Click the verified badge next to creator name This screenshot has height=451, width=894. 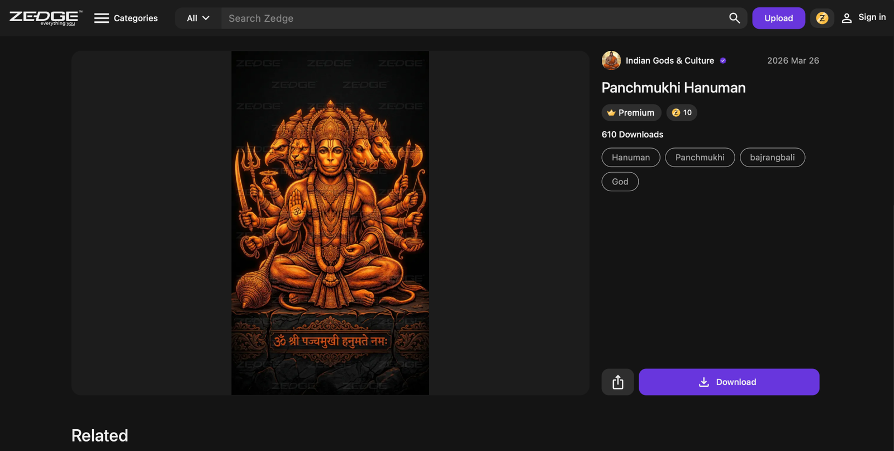coord(723,60)
